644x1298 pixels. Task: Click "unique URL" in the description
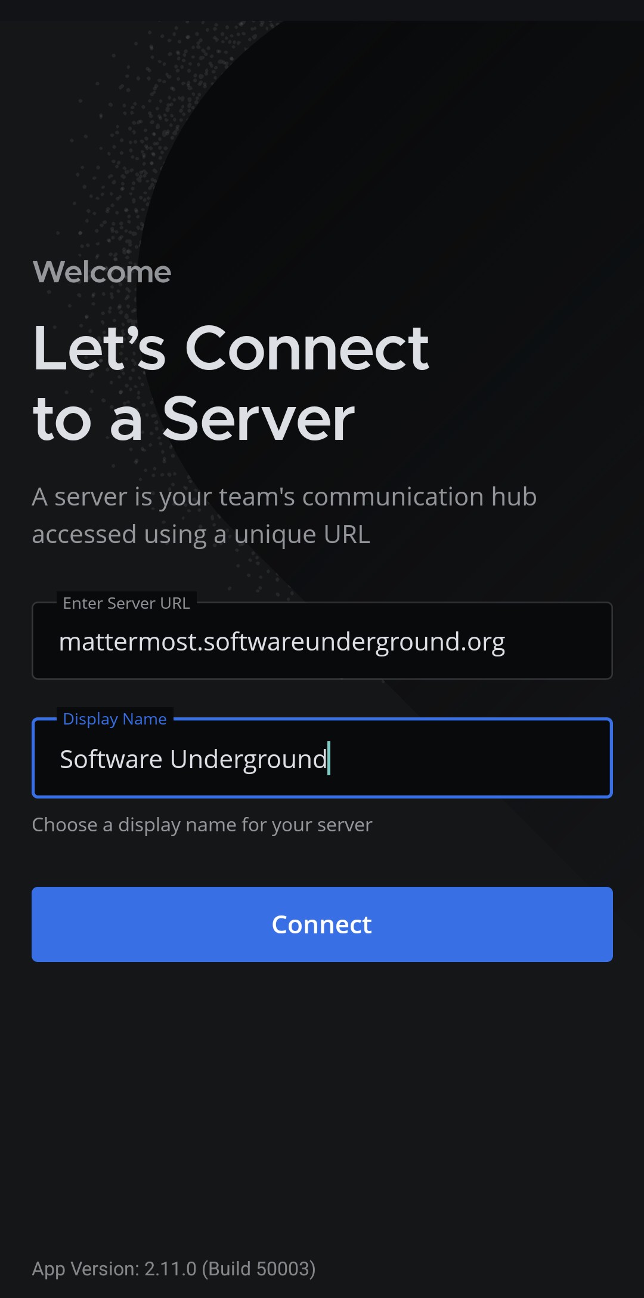[x=302, y=535]
